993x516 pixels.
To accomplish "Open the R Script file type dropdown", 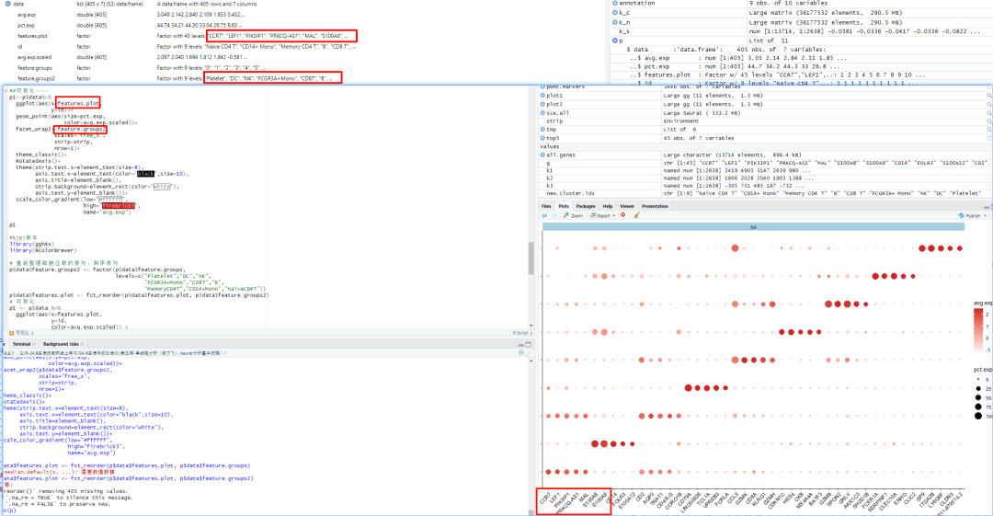I will point(521,333).
